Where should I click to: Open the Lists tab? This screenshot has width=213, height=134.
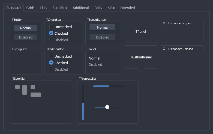click(43, 8)
